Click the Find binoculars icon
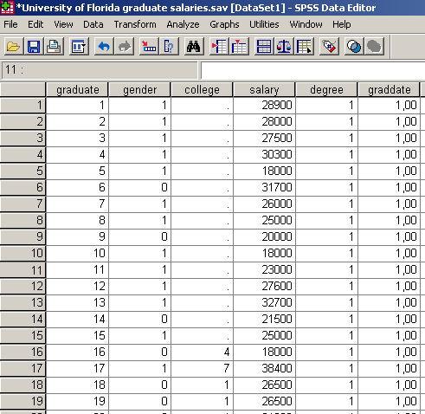The image size is (425, 414). click(194, 46)
